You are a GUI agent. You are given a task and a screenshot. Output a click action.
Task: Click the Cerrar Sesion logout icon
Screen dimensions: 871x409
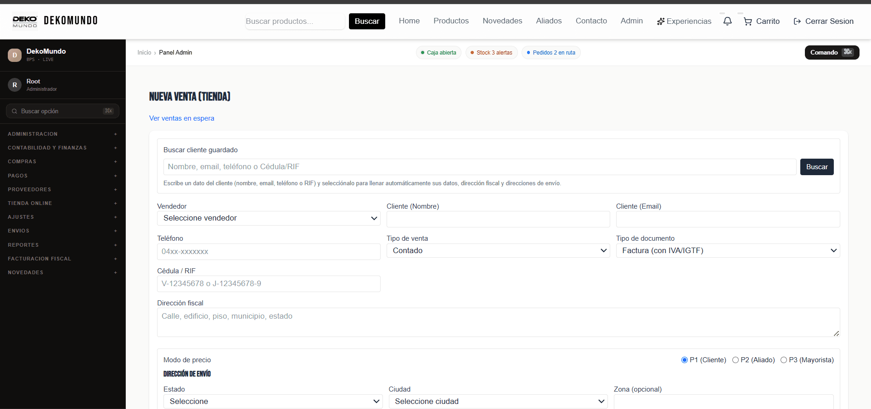click(797, 22)
